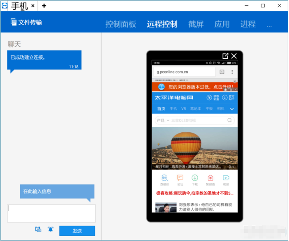This screenshot has height=241, width=289.
Task: Pop out the remote phone screen window
Action: [x=225, y=56]
